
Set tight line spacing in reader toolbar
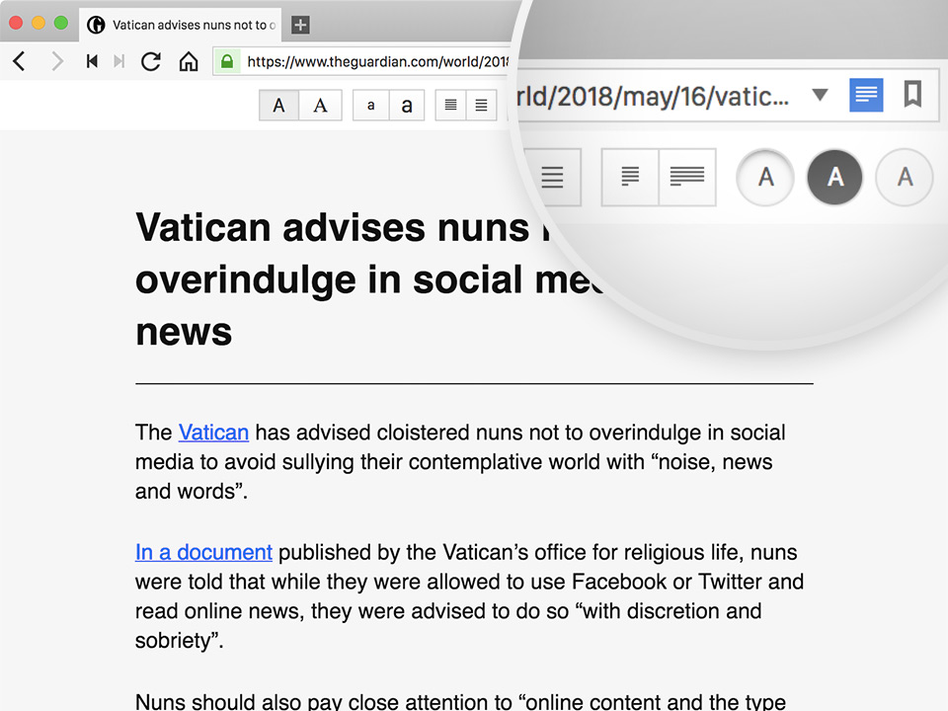point(450,106)
